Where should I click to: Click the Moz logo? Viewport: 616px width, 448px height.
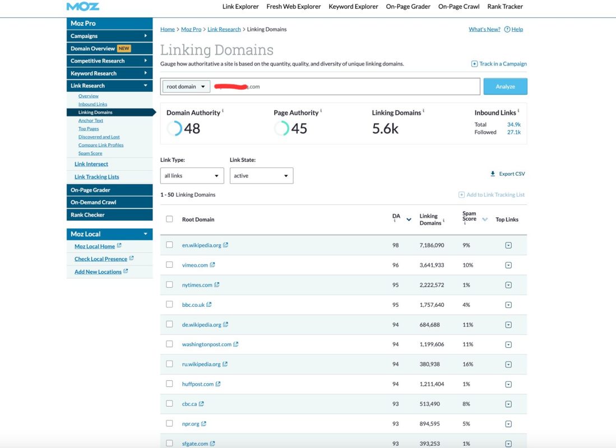pyautogui.click(x=83, y=7)
